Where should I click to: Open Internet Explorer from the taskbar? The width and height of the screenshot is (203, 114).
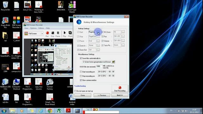coord(41,111)
